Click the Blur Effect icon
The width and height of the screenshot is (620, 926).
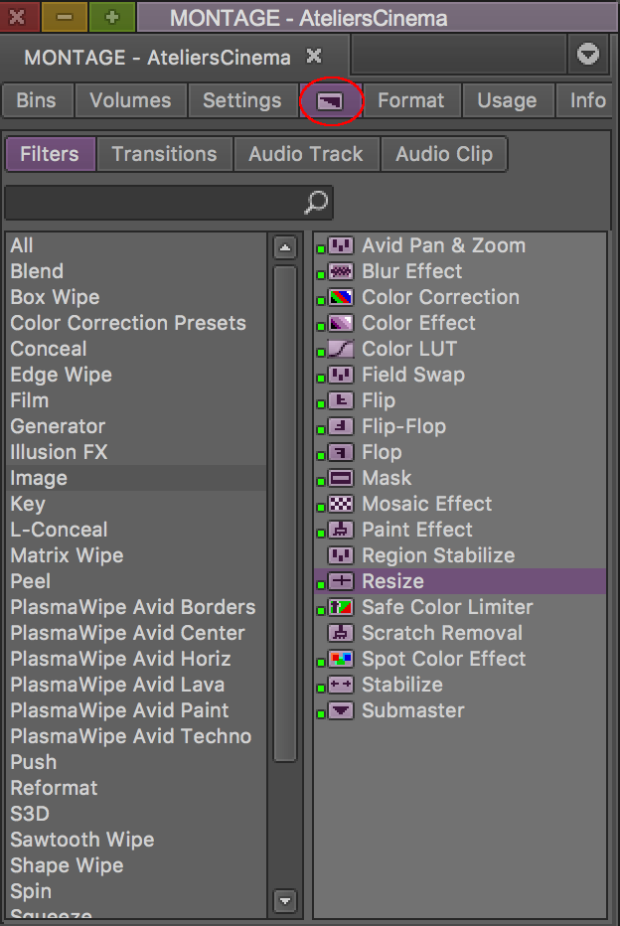[341, 271]
